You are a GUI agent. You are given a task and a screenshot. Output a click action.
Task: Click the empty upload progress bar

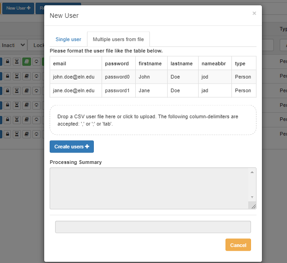tap(153, 227)
